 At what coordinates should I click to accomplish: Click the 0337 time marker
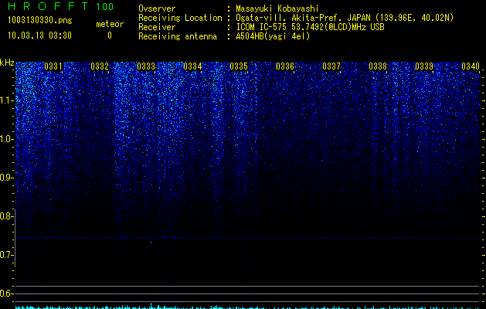(331, 66)
